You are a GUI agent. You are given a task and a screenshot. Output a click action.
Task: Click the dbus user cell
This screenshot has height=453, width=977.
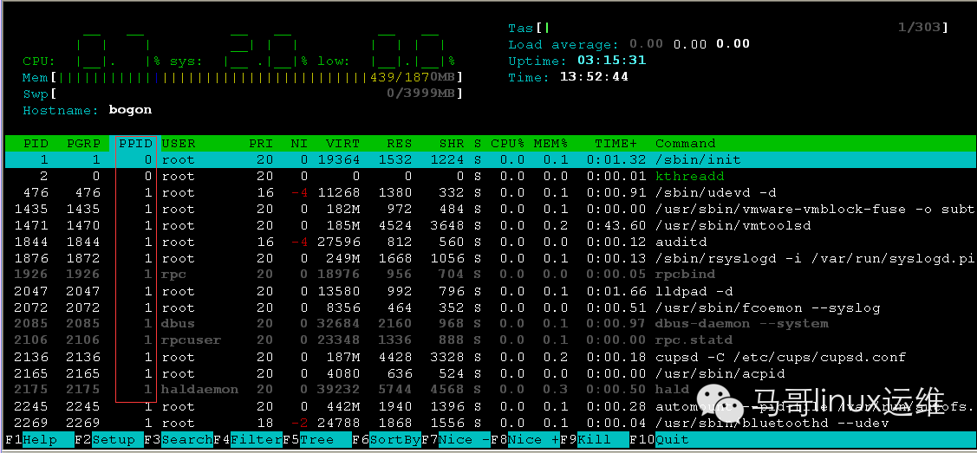point(179,324)
